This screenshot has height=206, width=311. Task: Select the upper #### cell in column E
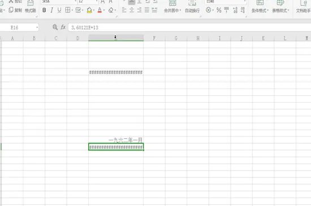pyautogui.click(x=116, y=72)
